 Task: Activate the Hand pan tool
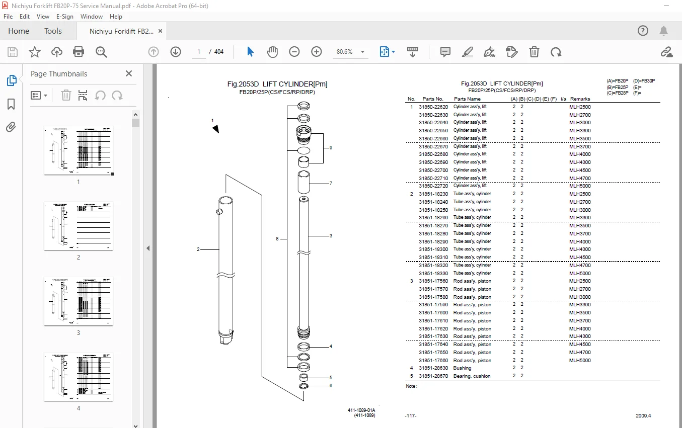coord(272,52)
